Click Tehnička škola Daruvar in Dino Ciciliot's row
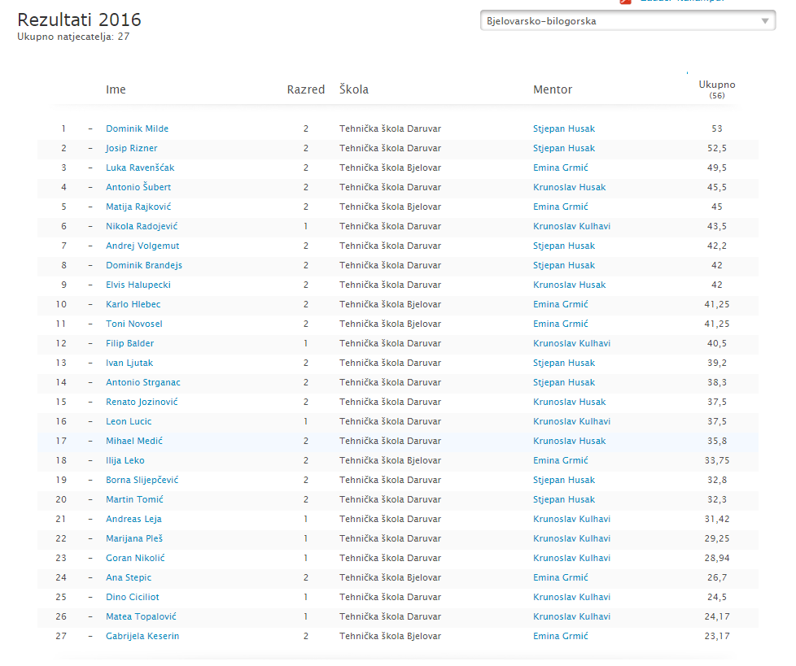This screenshot has height=666, width=796. [390, 598]
